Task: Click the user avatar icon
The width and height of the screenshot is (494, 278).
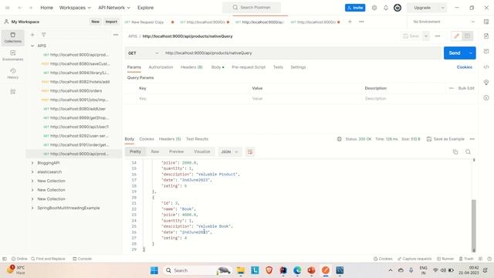Action: [x=398, y=8]
